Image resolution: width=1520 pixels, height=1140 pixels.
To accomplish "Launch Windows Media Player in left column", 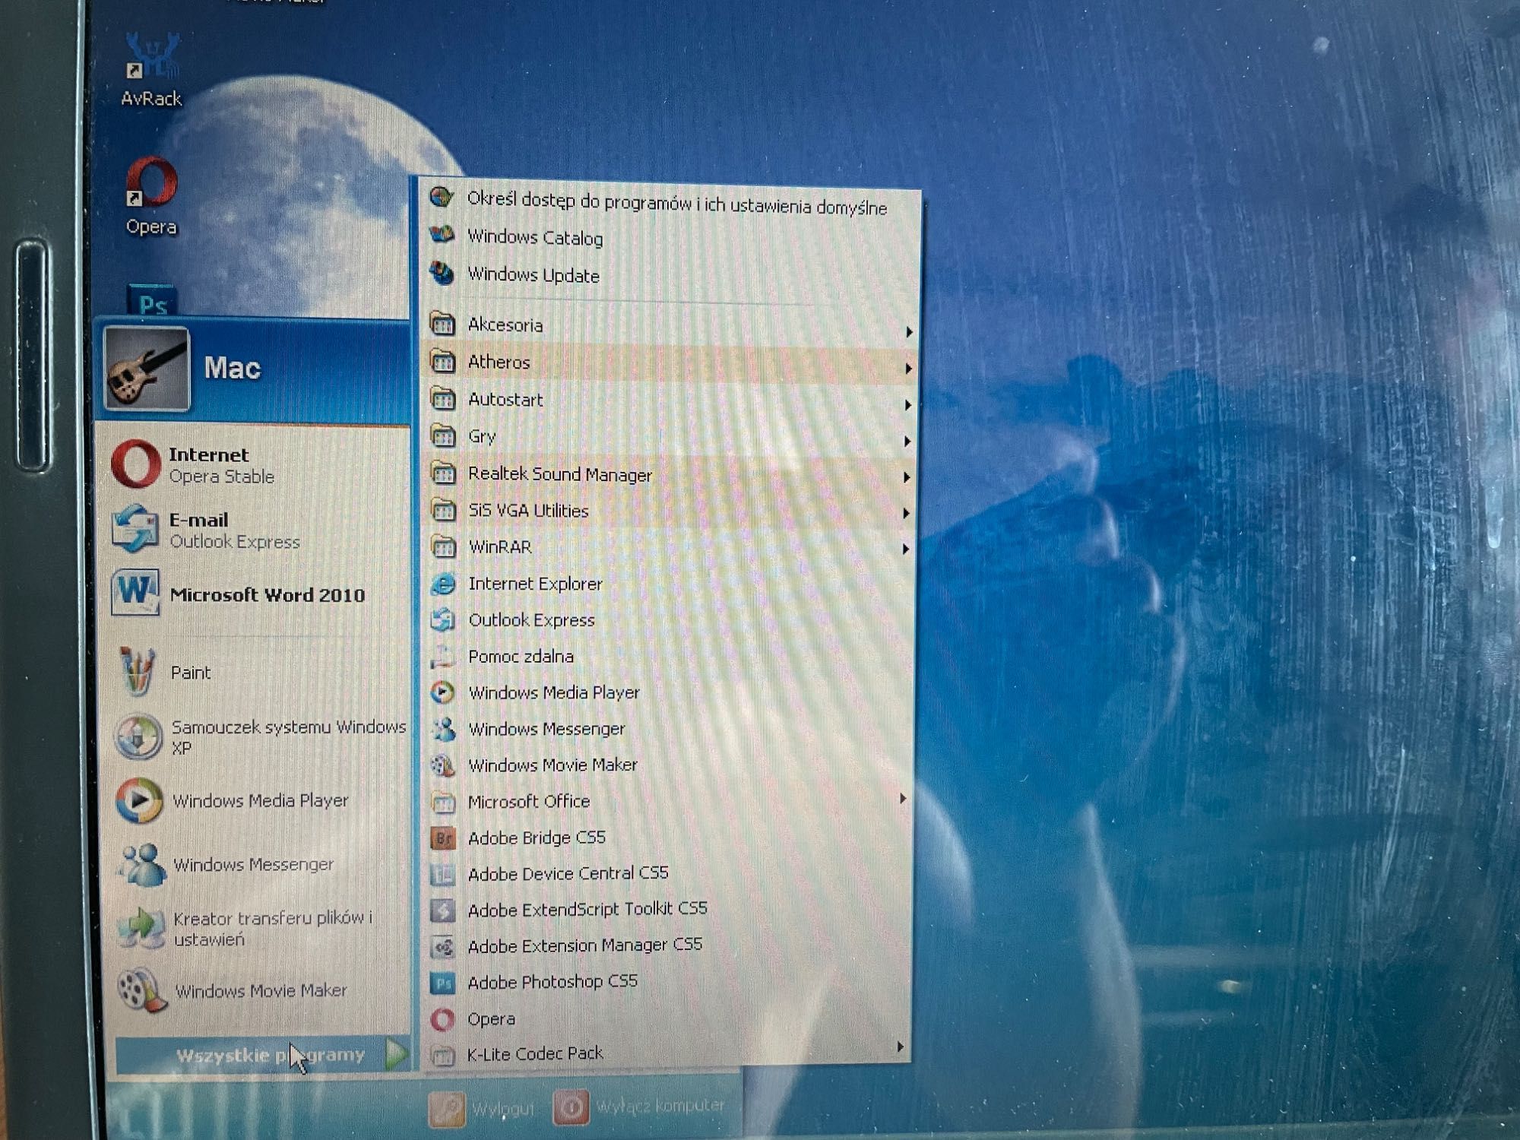I will pos(139,800).
